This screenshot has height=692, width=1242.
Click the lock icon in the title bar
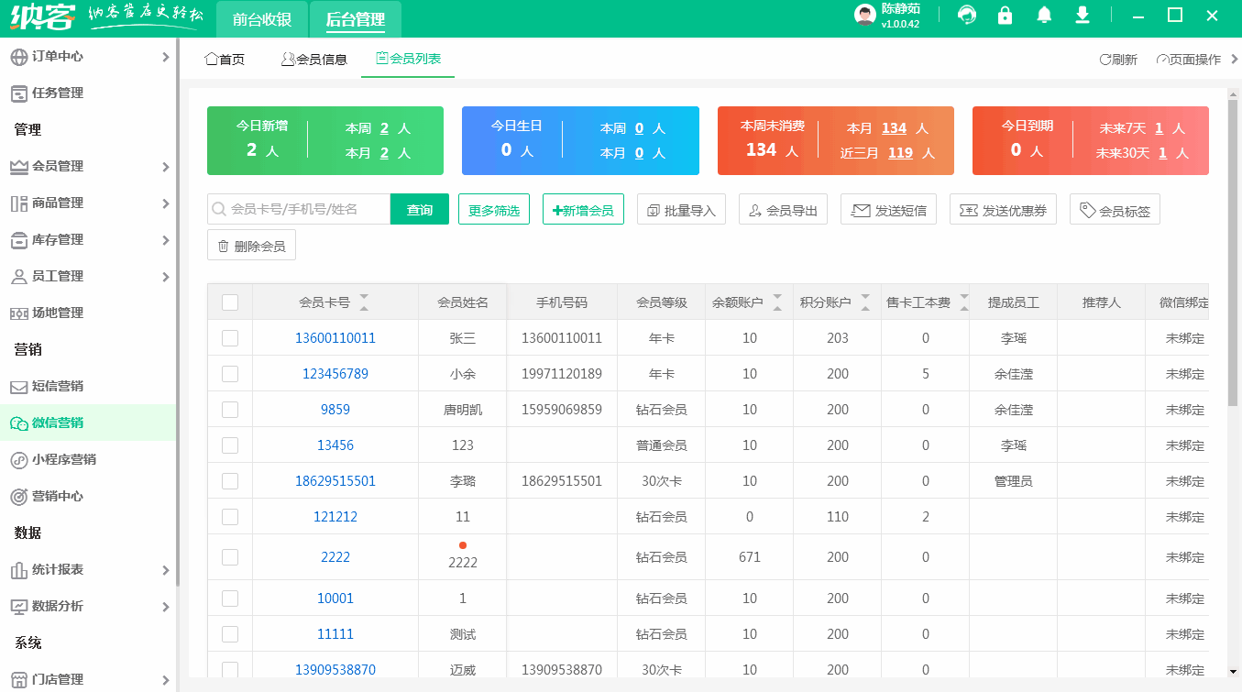[x=1005, y=16]
